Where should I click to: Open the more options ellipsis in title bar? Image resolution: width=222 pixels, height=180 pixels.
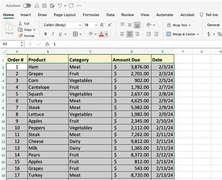coord(79,6)
